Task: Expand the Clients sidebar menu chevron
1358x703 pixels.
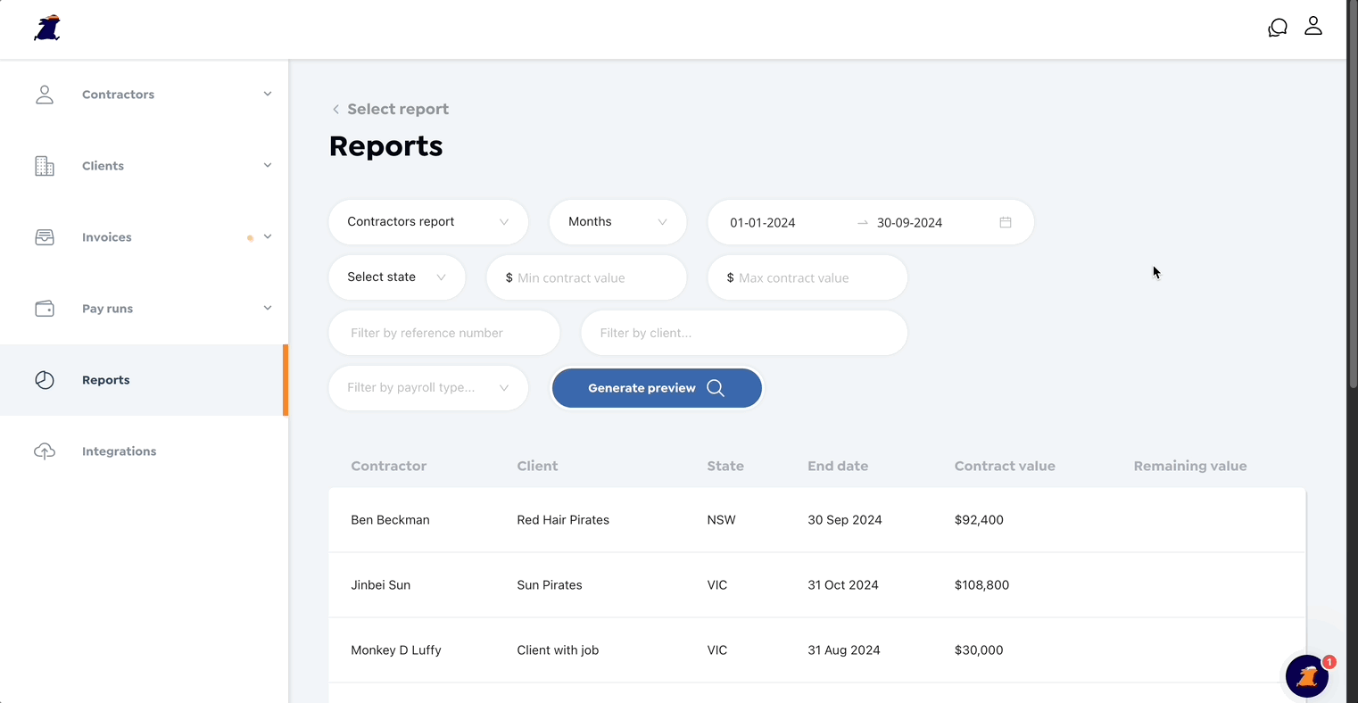Action: [x=268, y=165]
